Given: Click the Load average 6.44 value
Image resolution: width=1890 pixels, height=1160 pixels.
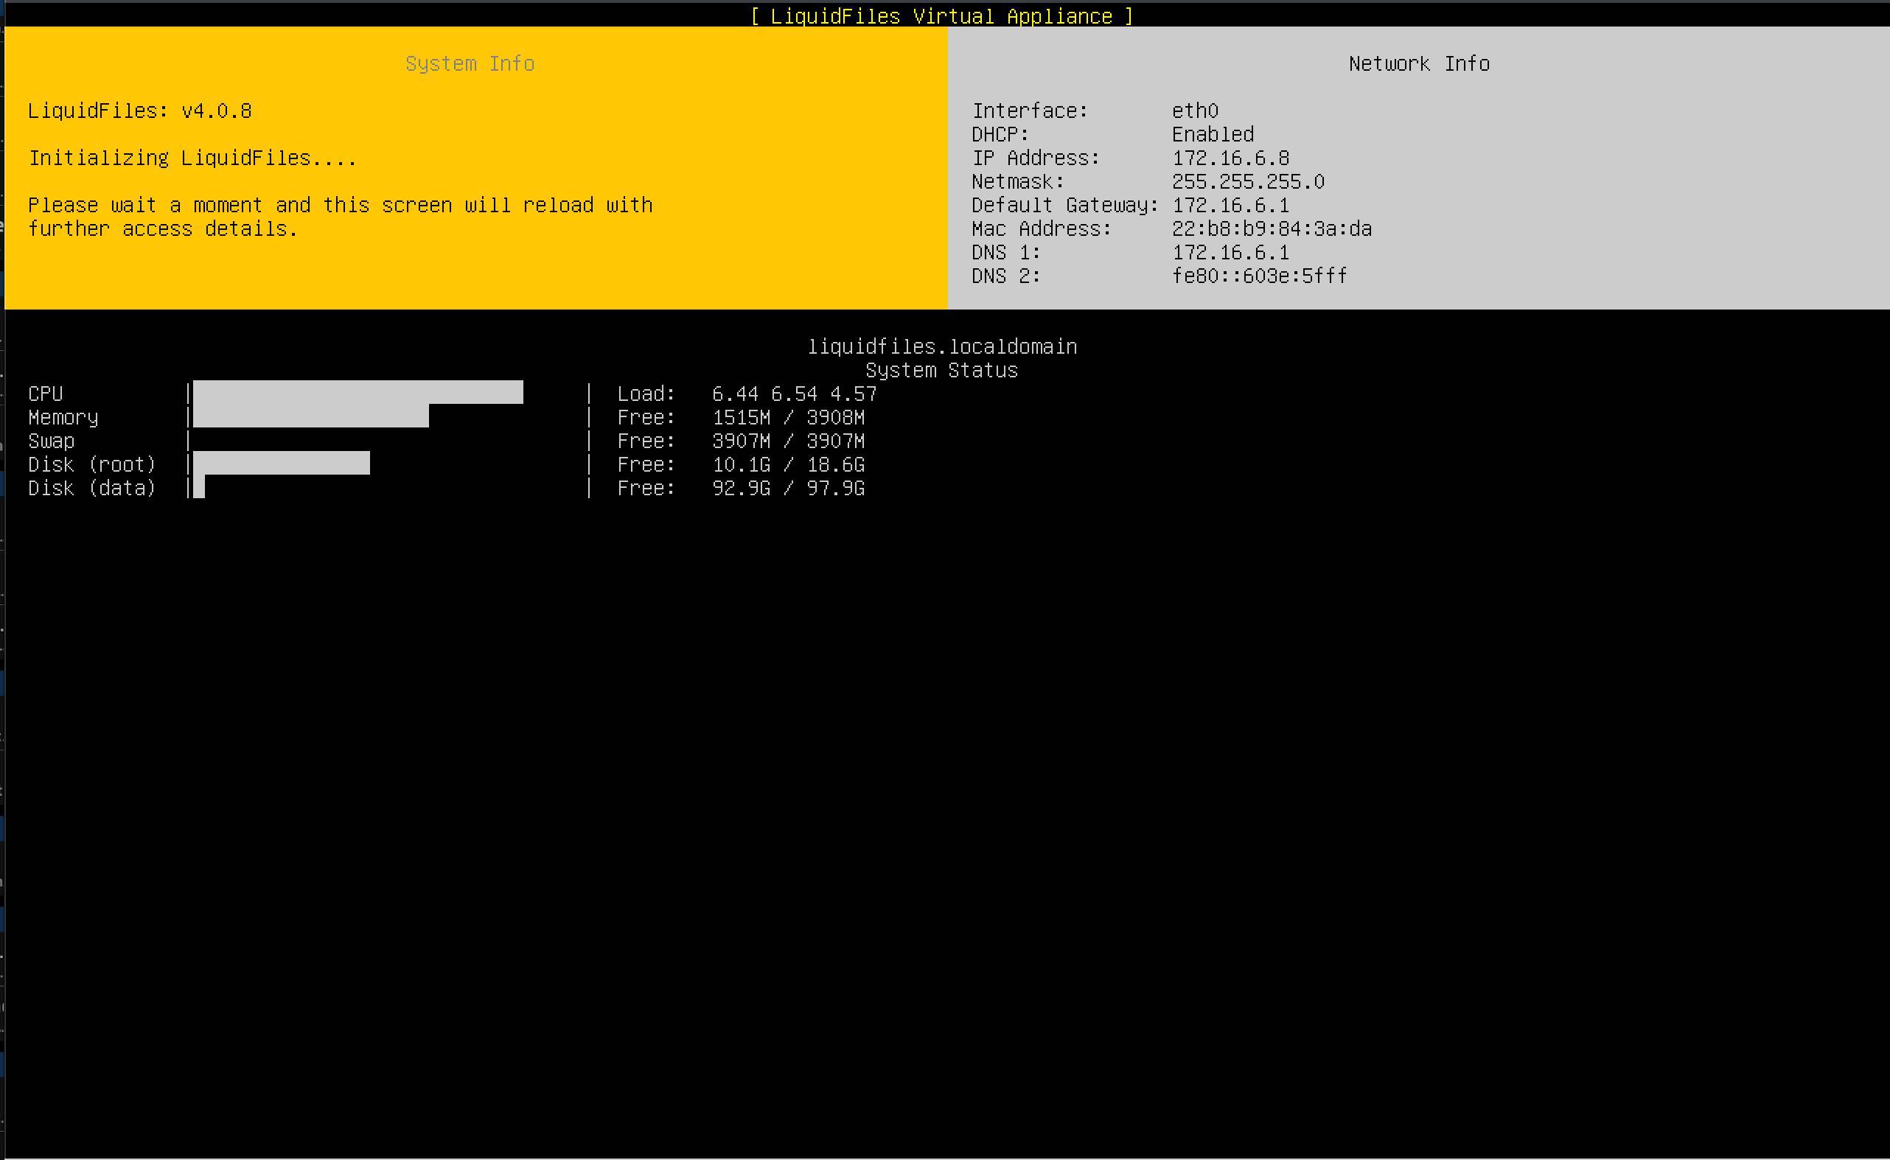Looking at the screenshot, I should tap(734, 394).
